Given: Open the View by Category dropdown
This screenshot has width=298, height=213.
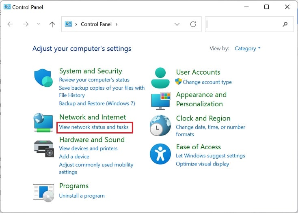Looking at the screenshot, I should click(247, 49).
